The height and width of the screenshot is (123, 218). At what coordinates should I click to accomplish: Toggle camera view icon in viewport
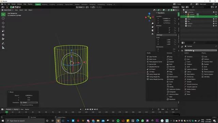[153, 30]
